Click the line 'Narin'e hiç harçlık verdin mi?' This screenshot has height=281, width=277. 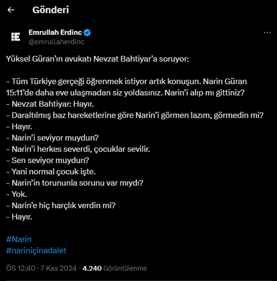click(61, 206)
